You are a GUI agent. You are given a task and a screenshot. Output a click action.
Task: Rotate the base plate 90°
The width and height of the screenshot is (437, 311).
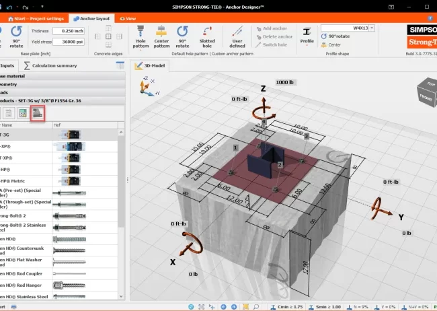tap(16, 37)
